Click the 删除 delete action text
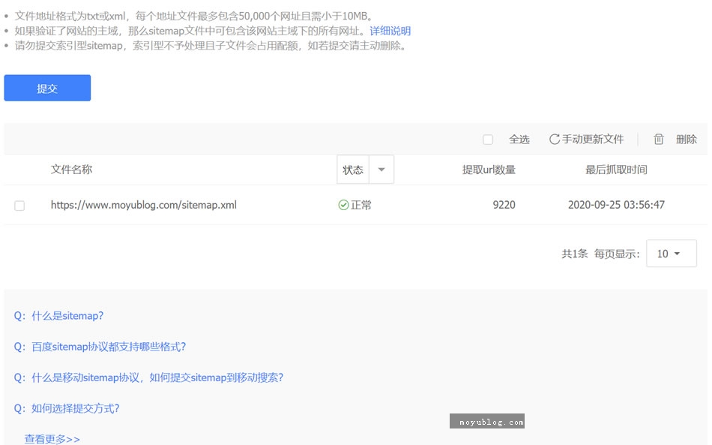Image resolution: width=712 pixels, height=445 pixels. pos(687,139)
